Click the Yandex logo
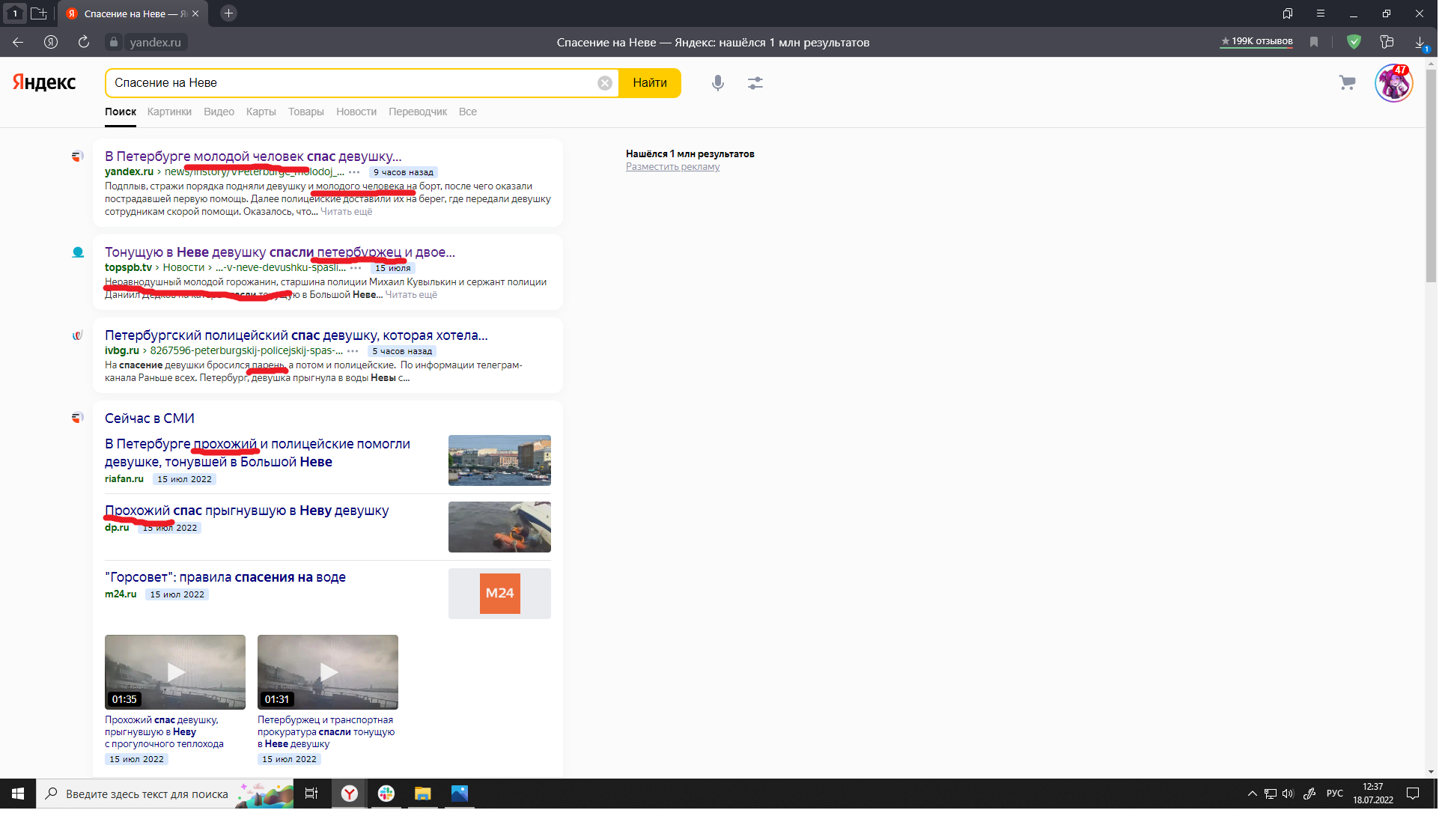 coord(44,82)
